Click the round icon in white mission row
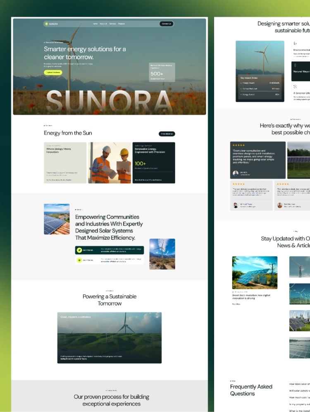 click(x=79, y=260)
